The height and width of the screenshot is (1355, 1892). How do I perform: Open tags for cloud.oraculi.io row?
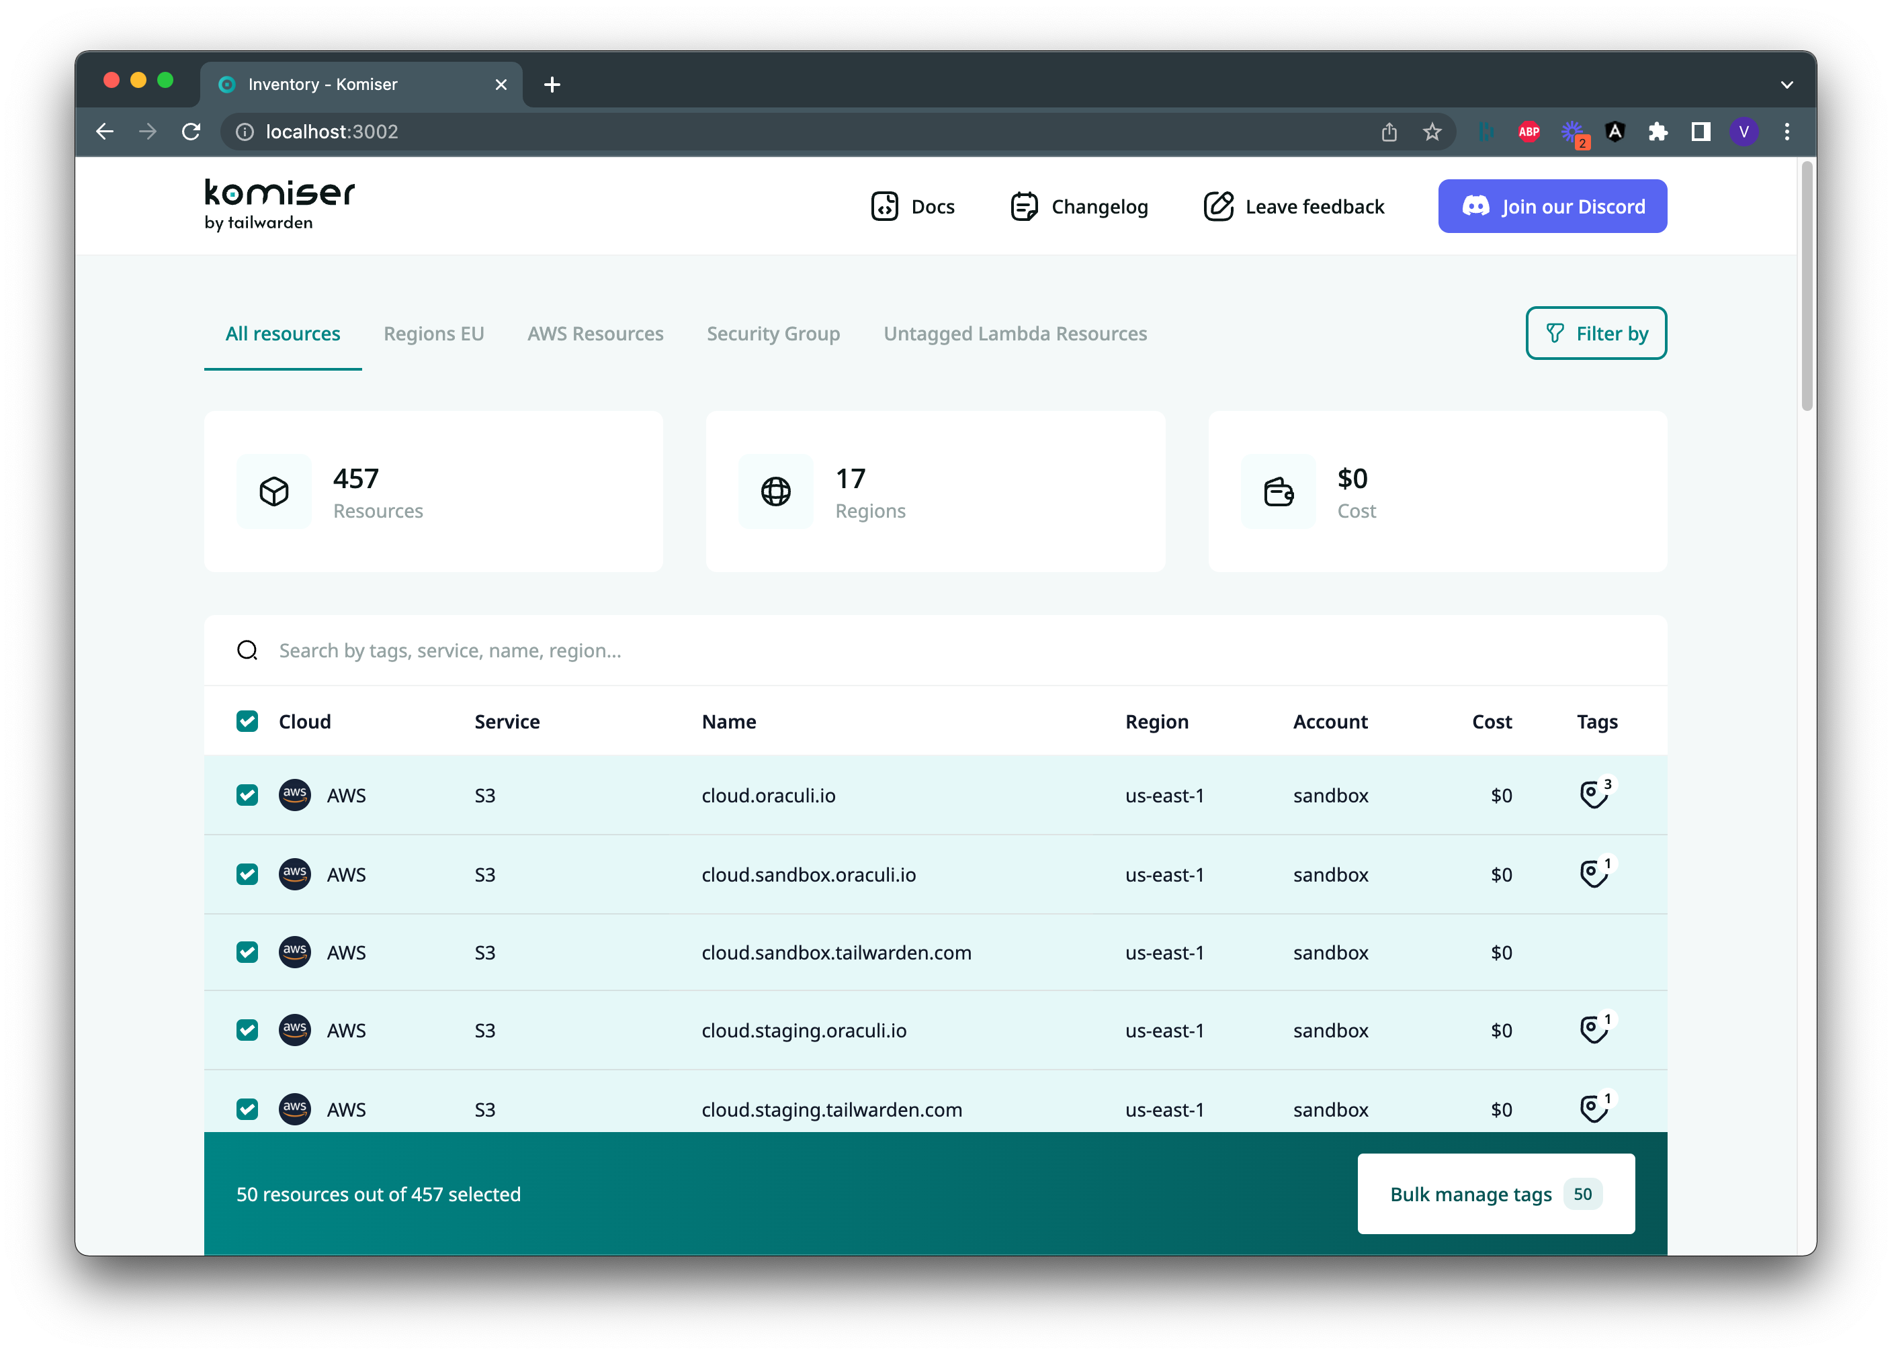point(1595,793)
